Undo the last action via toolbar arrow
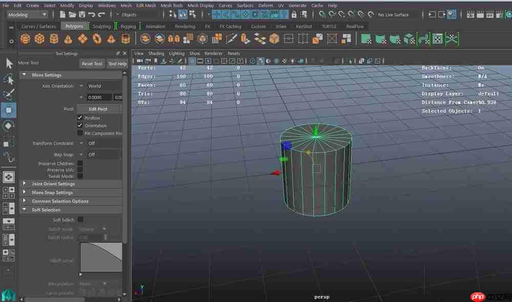Image resolution: width=512 pixels, height=302 pixels. click(92, 14)
